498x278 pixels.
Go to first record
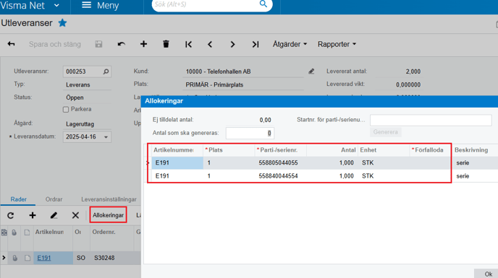point(188,44)
